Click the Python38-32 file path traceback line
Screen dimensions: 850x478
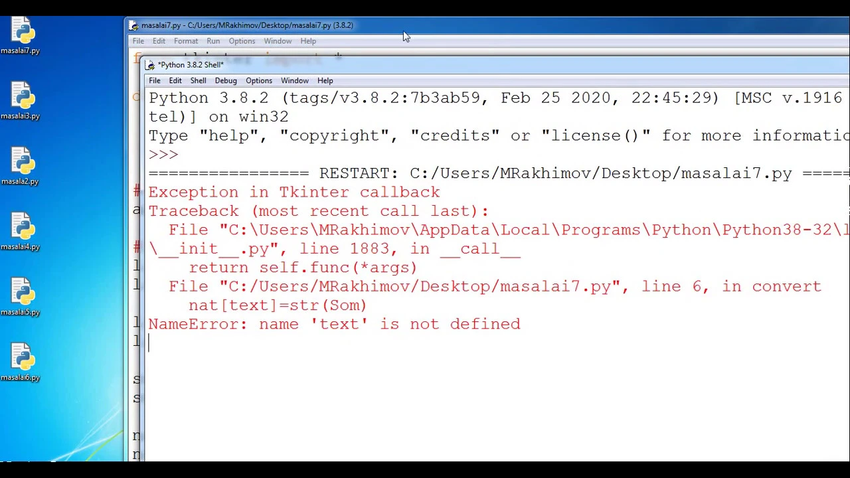(509, 230)
